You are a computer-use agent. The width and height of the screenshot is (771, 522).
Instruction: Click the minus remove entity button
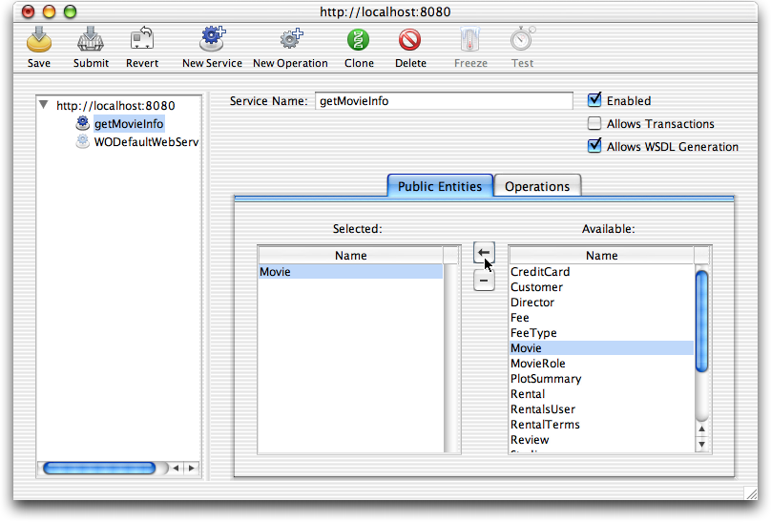pyautogui.click(x=484, y=281)
